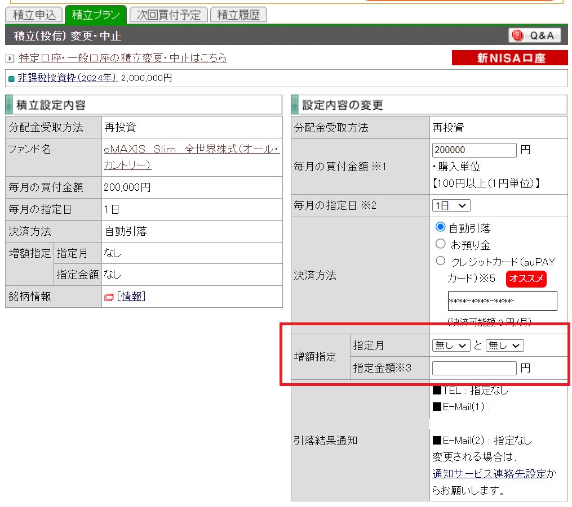The height and width of the screenshot is (507, 572).
Task: Click the teal square icon beside 非課税投資枠
Action: pyautogui.click(x=11, y=79)
